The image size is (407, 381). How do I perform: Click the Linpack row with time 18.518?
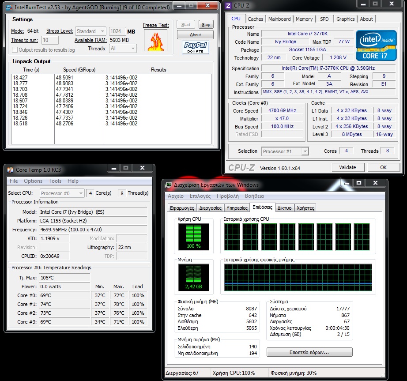coord(111,124)
